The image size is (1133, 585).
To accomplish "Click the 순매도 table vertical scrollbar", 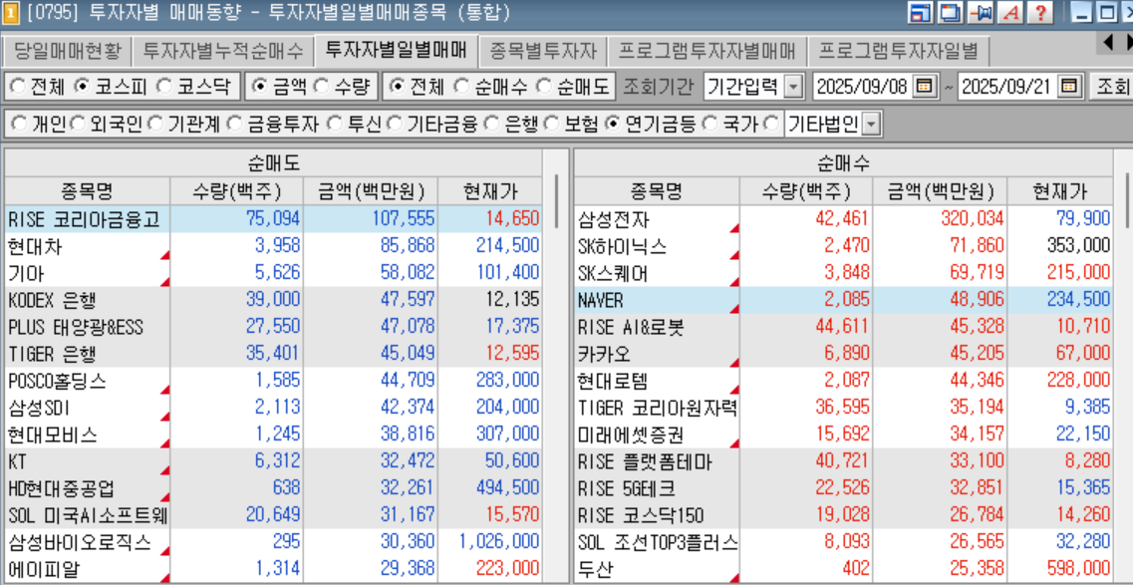I will click(x=556, y=379).
